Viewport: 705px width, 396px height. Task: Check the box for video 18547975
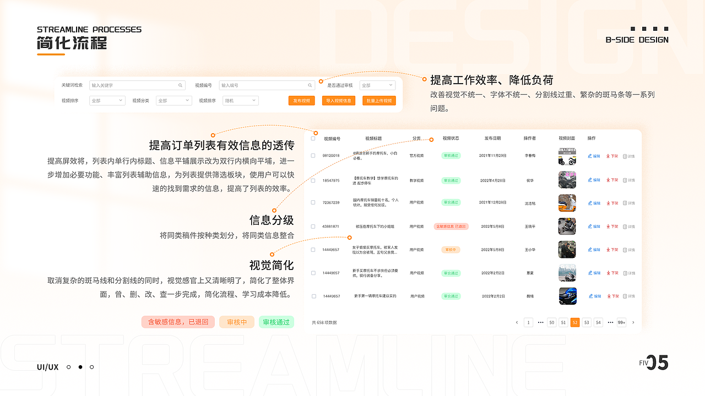(x=313, y=180)
